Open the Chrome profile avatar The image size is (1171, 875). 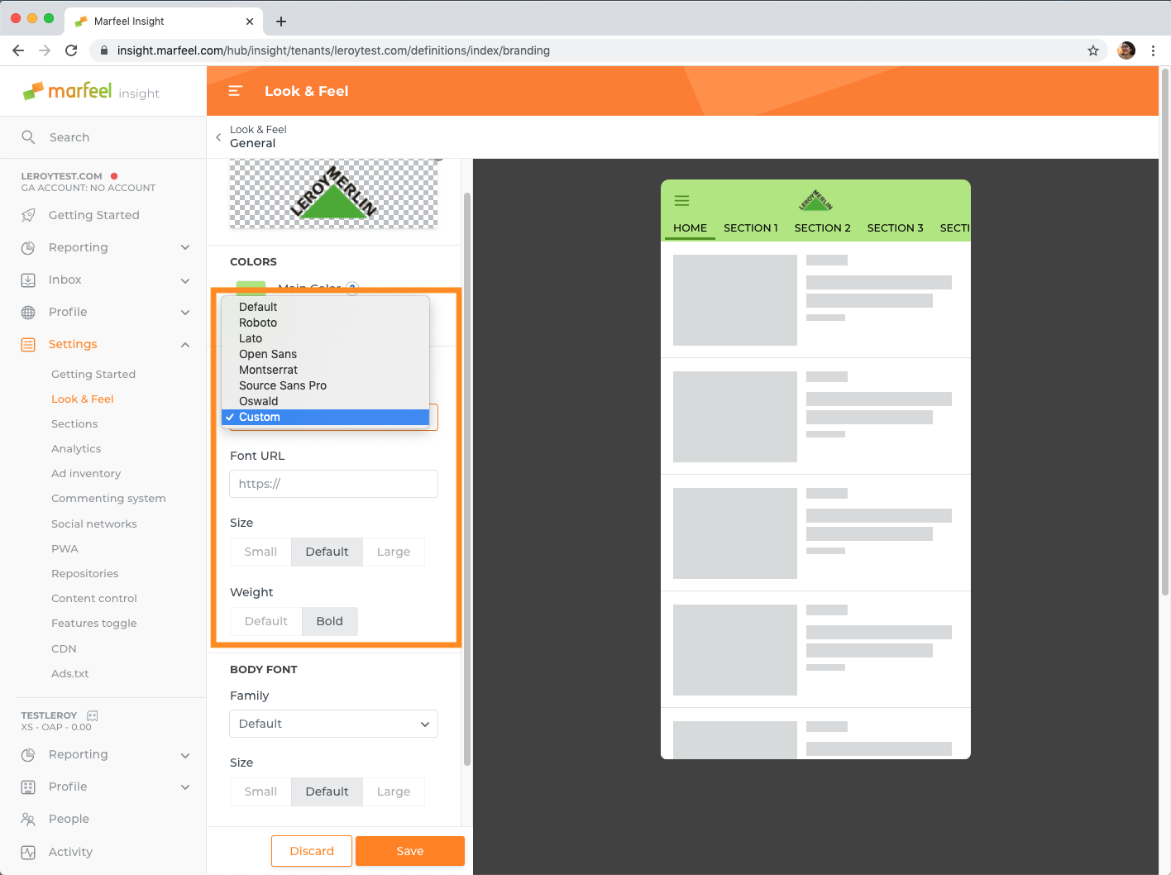pyautogui.click(x=1126, y=50)
